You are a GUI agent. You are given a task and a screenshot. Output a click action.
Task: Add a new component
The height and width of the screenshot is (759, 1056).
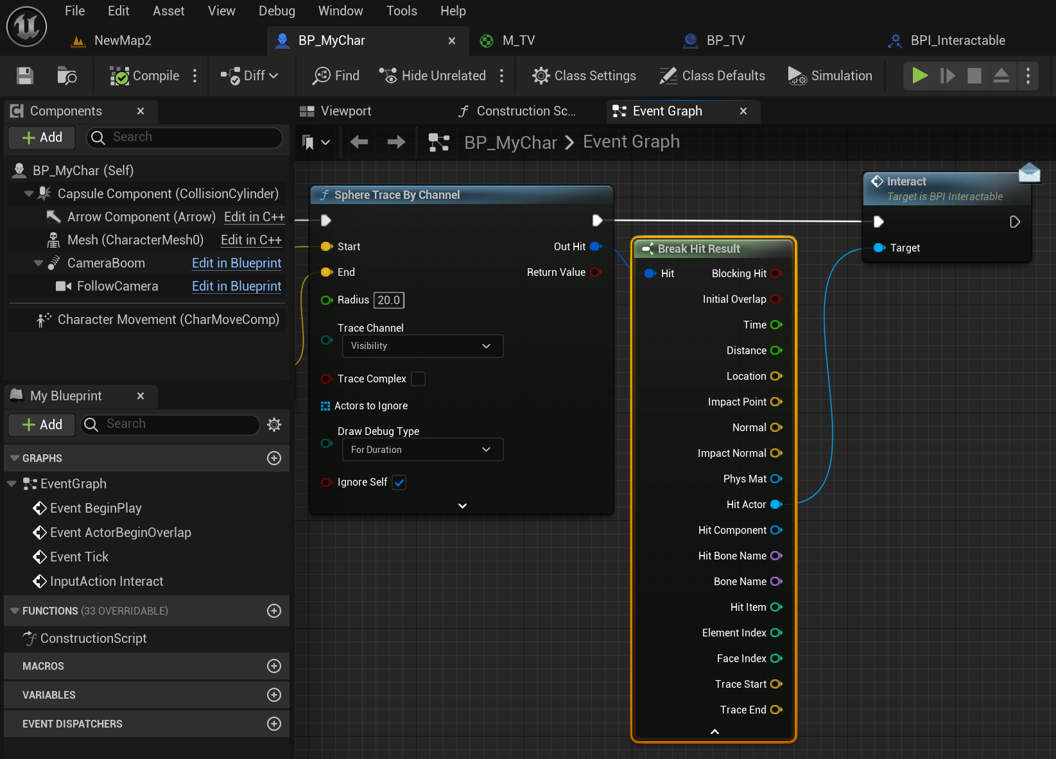tap(42, 137)
